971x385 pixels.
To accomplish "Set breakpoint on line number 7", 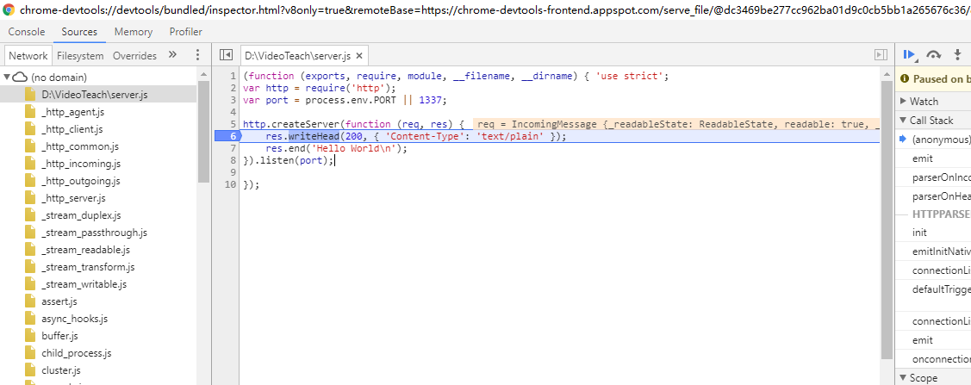I will point(233,148).
